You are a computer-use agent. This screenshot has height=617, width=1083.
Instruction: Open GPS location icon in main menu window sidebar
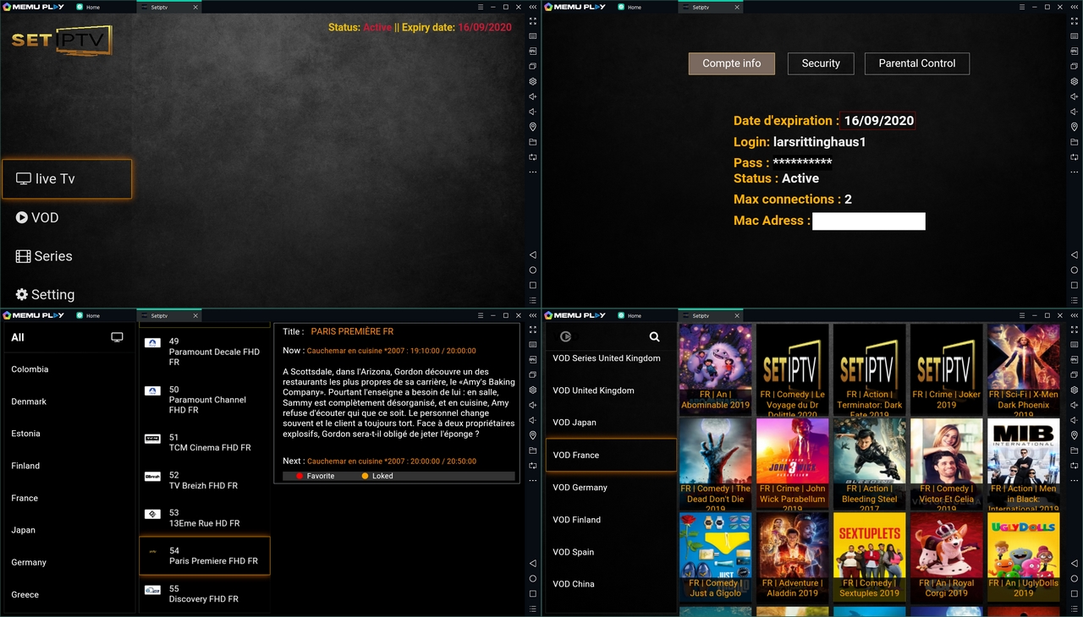pos(533,127)
